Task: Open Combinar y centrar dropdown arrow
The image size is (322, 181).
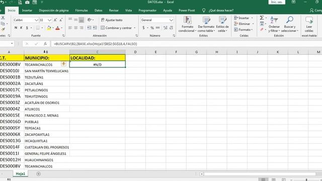Action: click(x=135, y=28)
